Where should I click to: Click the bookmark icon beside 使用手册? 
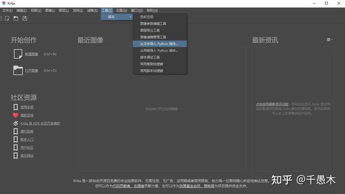[x=16, y=107]
